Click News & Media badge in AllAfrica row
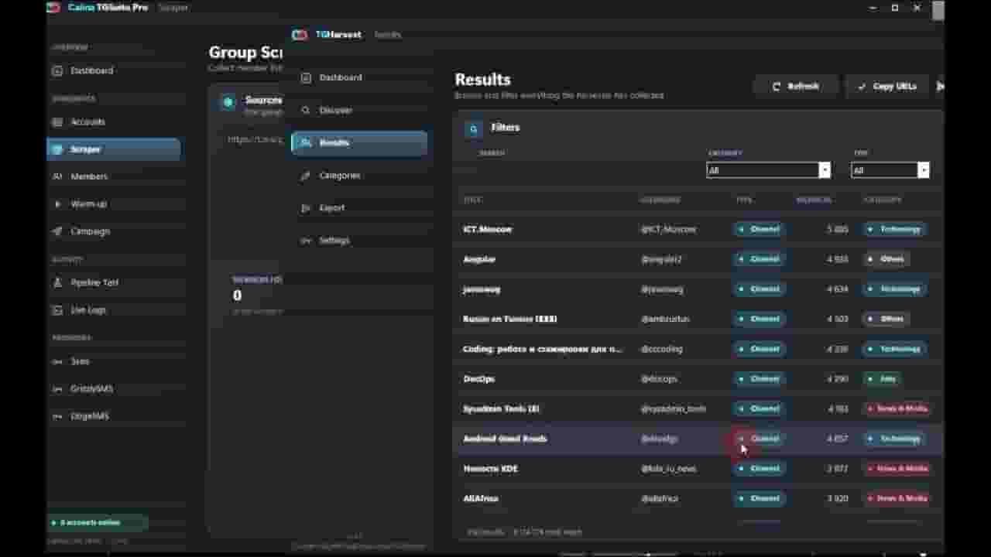991x557 pixels. [x=897, y=499]
